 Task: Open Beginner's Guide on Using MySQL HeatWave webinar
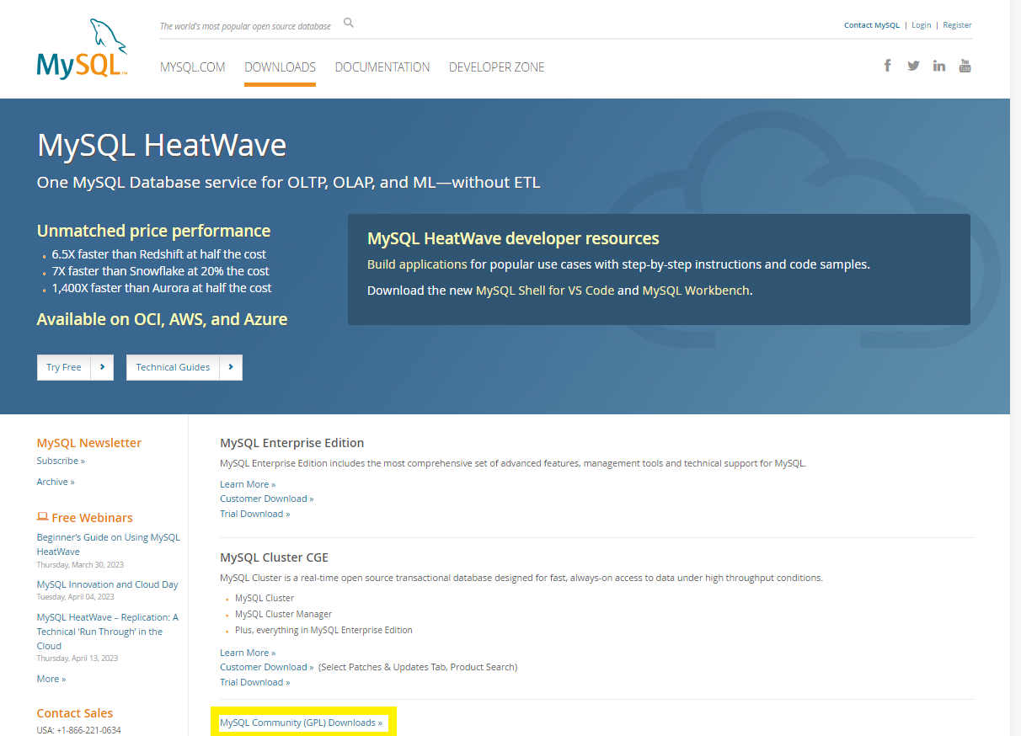(108, 544)
